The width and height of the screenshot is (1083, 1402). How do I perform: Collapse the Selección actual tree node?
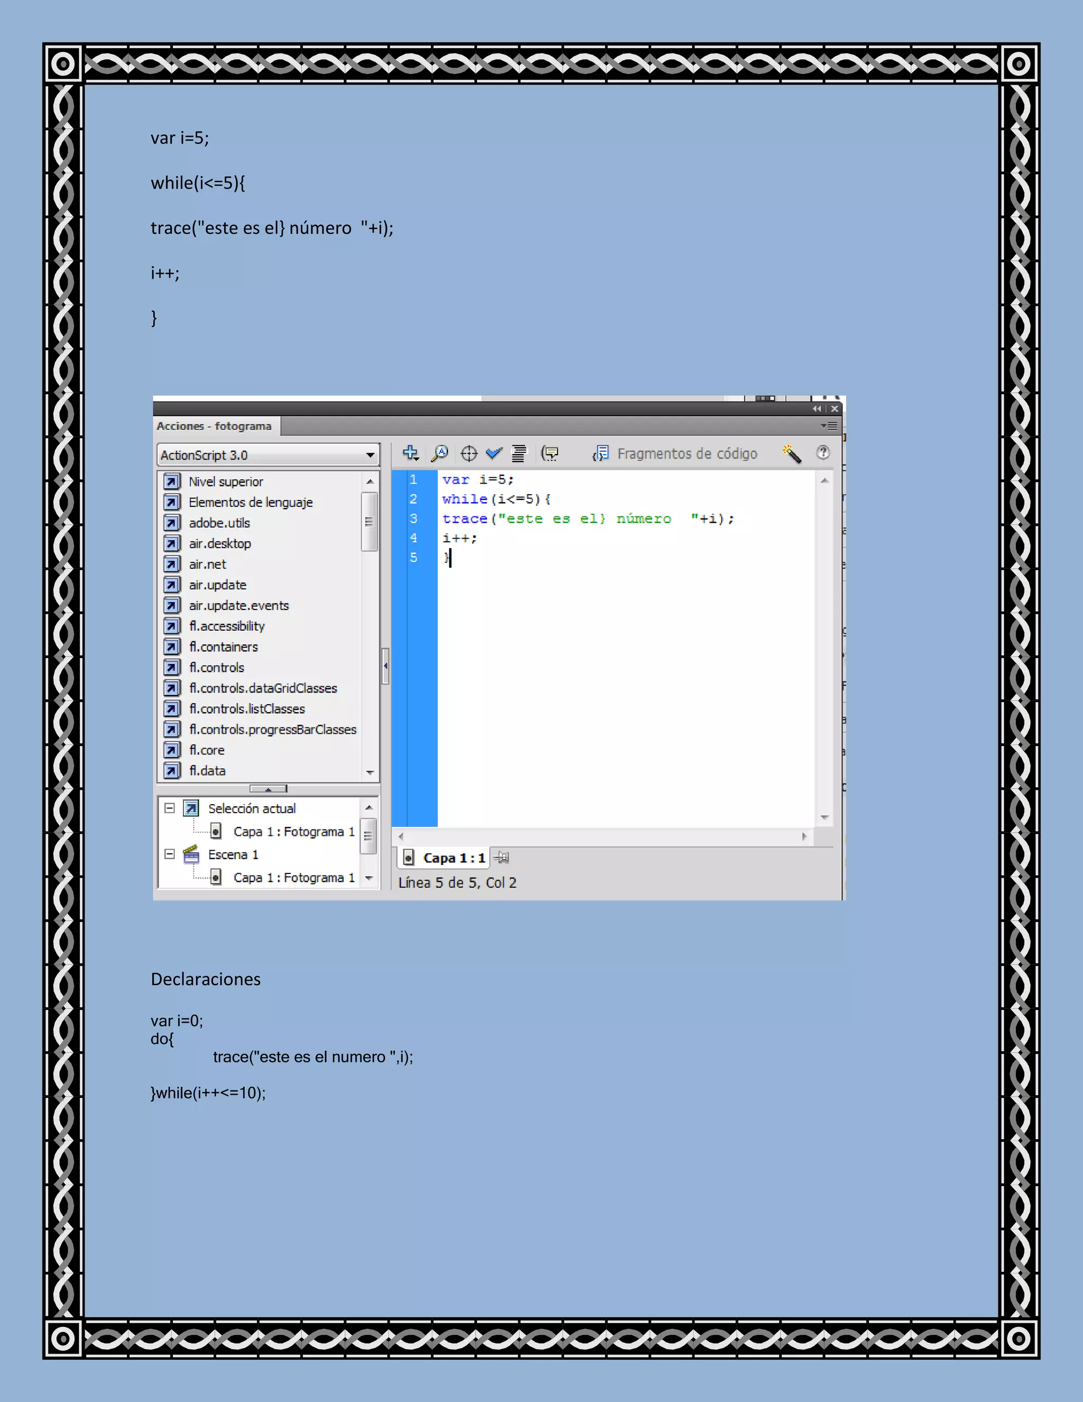(x=169, y=808)
